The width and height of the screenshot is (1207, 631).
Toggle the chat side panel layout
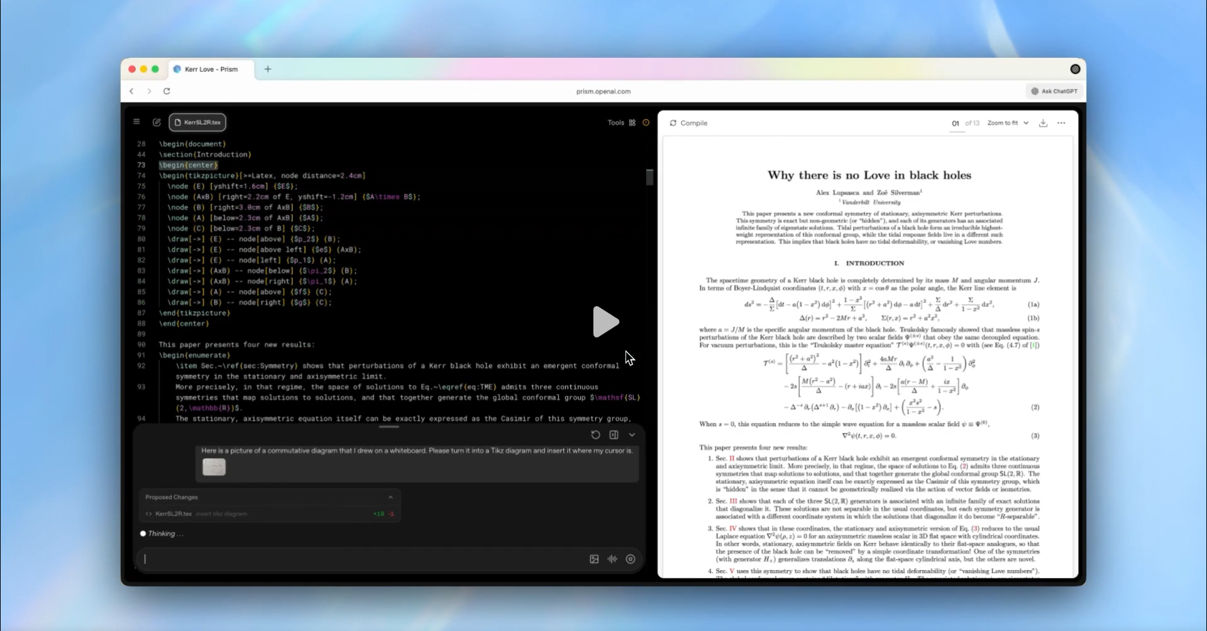pos(614,435)
